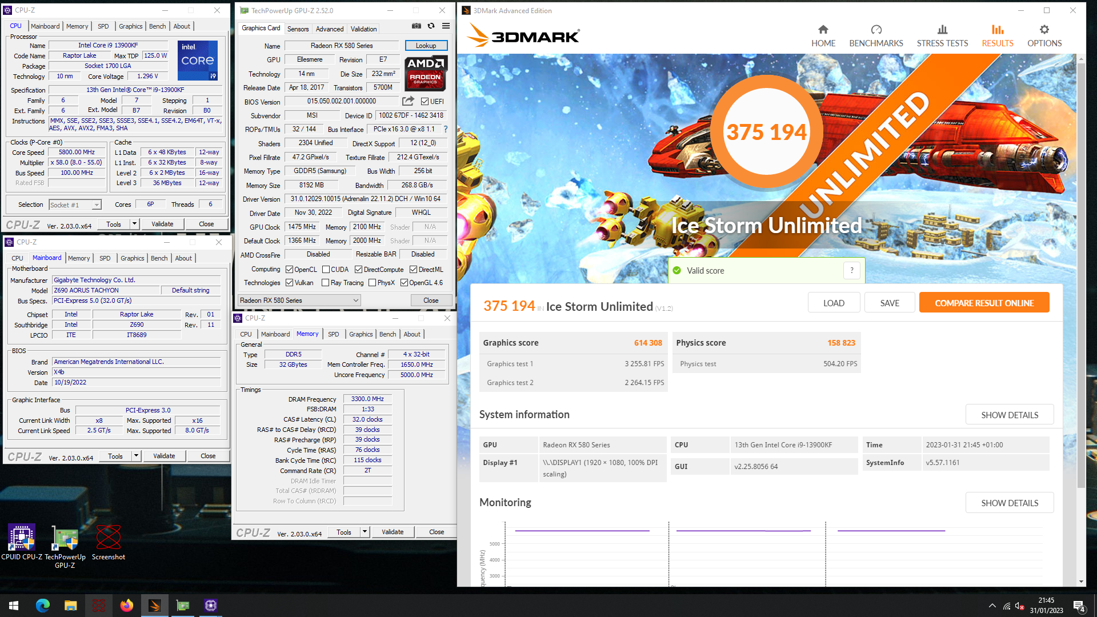
Task: Open Graphics tab in Mainboard CPU-Z window
Action: [133, 258]
